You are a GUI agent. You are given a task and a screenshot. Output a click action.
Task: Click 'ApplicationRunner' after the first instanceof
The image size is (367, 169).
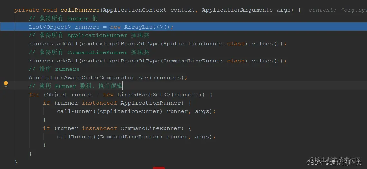pos(151,103)
